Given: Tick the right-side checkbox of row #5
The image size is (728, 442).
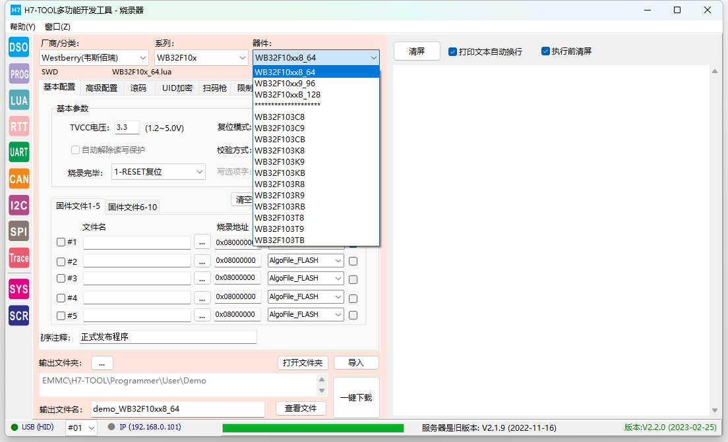Looking at the screenshot, I should tap(353, 316).
